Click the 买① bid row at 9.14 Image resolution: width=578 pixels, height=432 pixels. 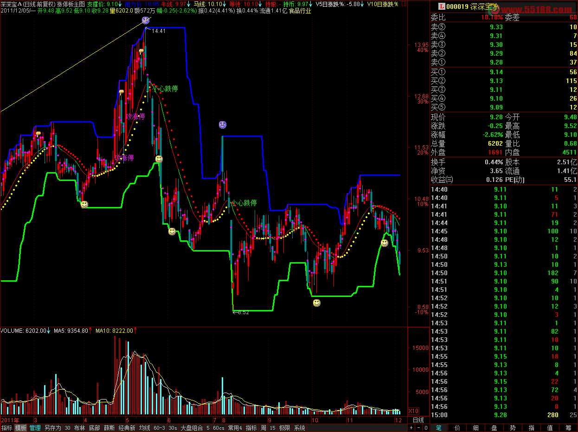click(504, 72)
